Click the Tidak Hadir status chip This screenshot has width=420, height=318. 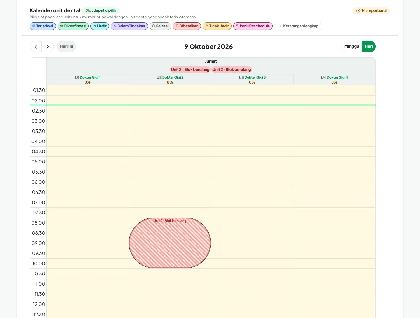pyautogui.click(x=217, y=26)
